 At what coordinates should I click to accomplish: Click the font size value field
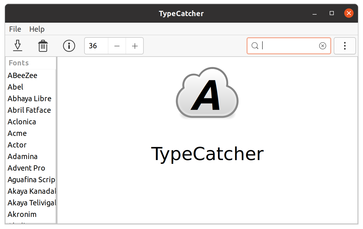(97, 46)
